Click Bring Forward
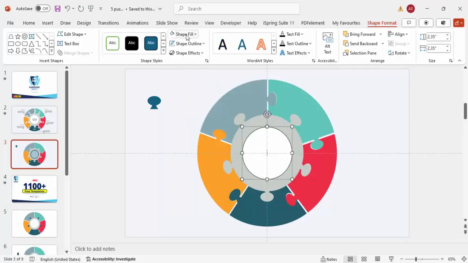This screenshot has height=263, width=468. 359,34
